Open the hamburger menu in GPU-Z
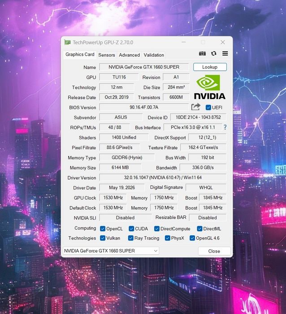The height and width of the screenshot is (314, 286). 225,53
